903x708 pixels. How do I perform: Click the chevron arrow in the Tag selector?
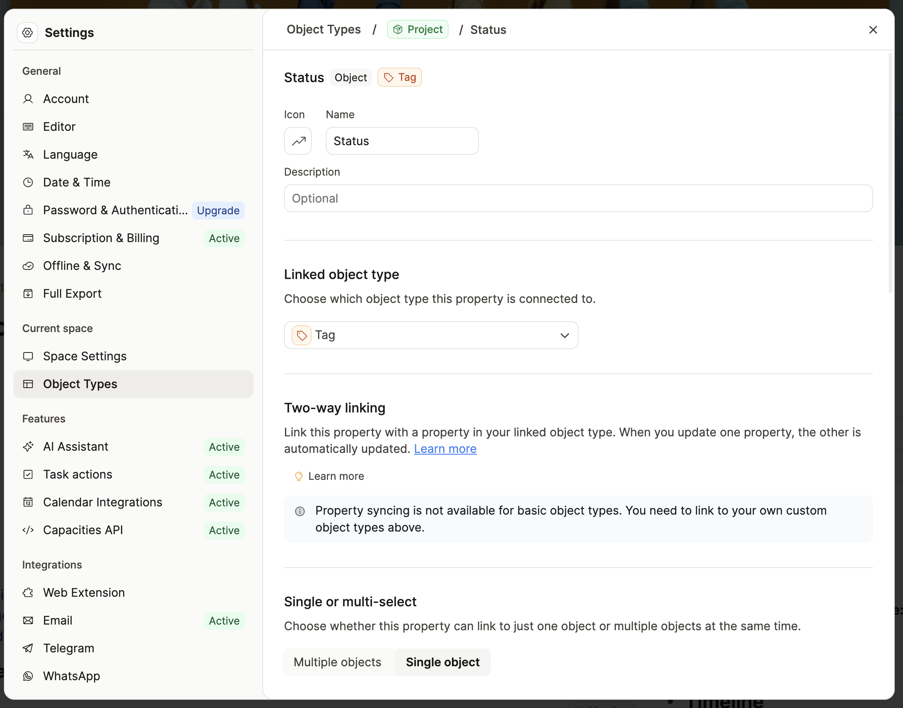pos(565,335)
